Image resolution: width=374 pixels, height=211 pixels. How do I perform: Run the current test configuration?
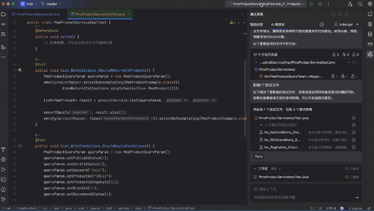[312, 4]
